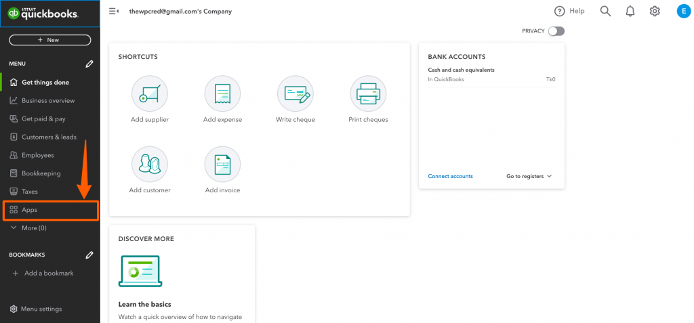Open the user avatar E menu
This screenshot has height=323, width=694.
click(683, 12)
